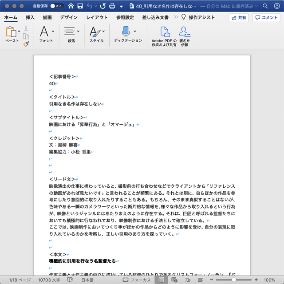
Task: Click the print icon in title bar
Action: 112,6
